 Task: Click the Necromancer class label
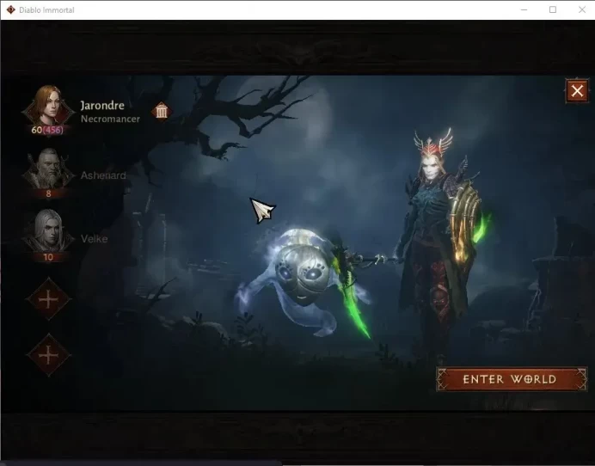110,120
